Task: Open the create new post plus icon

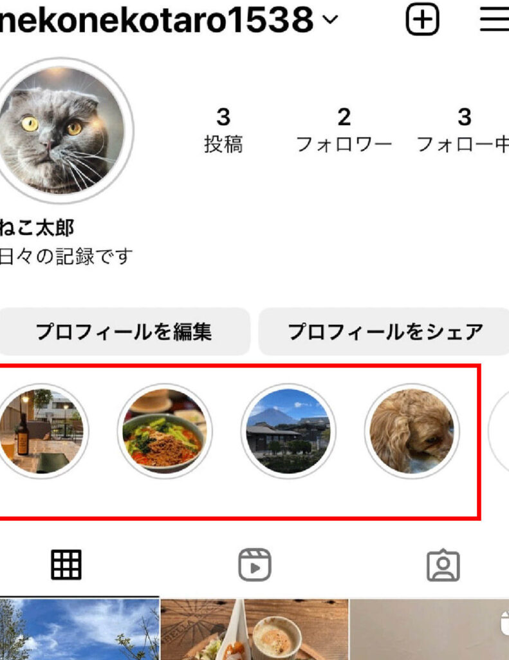Action: click(422, 19)
